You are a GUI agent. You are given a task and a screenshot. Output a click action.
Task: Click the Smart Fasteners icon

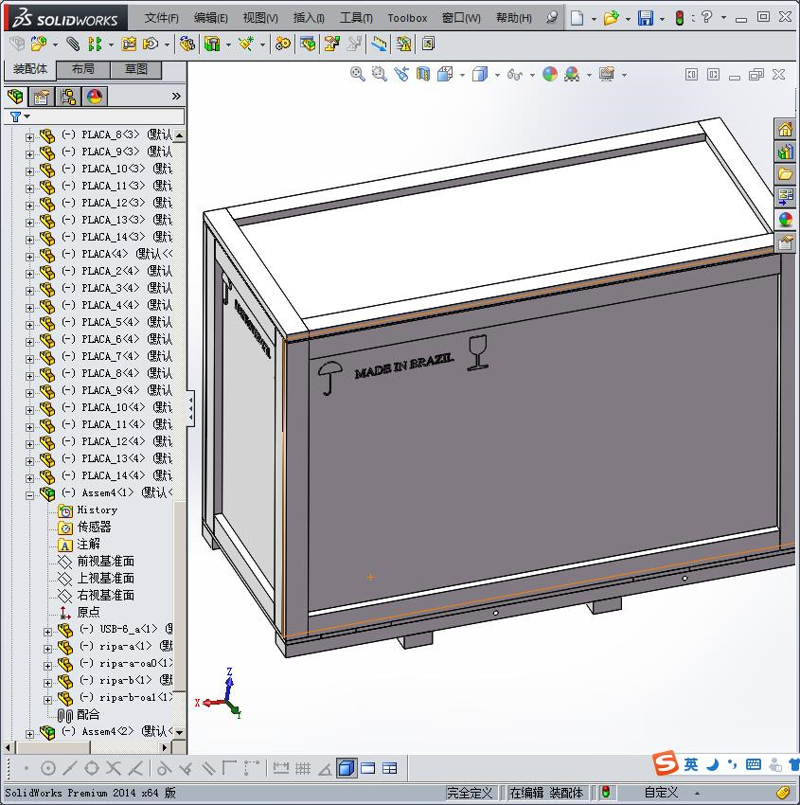[129, 45]
